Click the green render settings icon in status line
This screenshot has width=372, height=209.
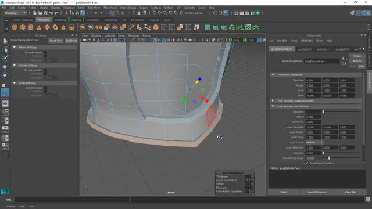click(x=258, y=13)
